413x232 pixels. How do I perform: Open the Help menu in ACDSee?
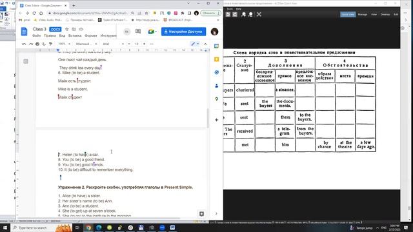[x=239, y=9]
